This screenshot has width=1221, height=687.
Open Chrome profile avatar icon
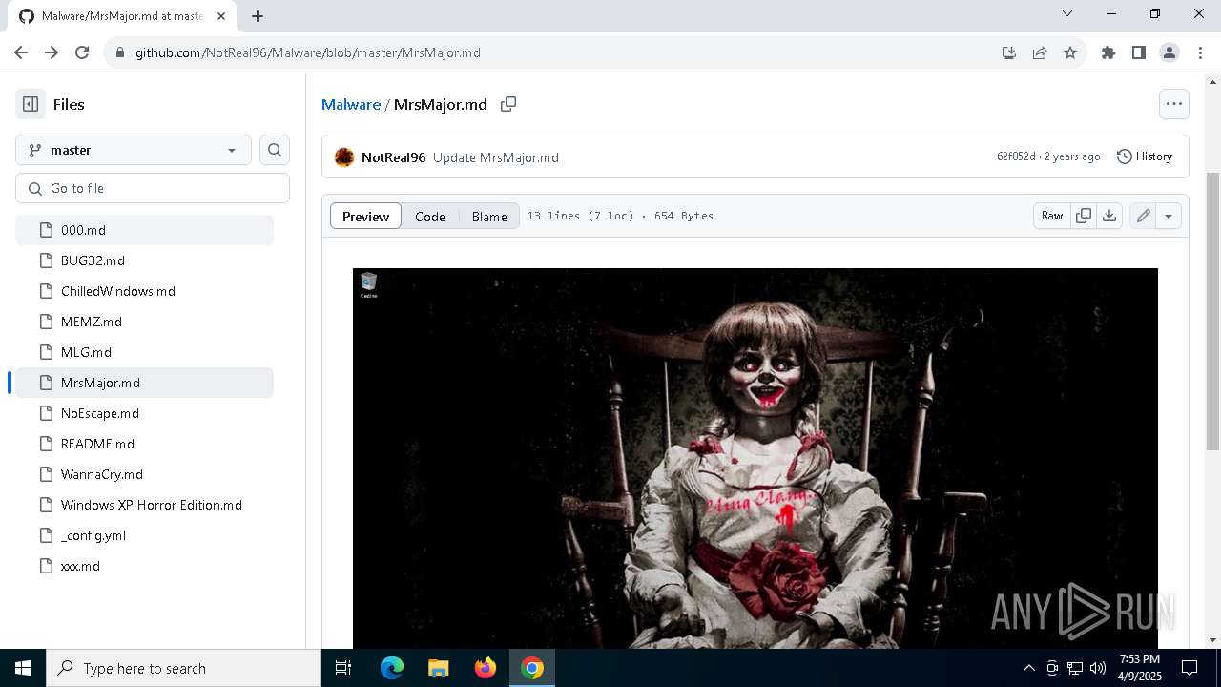(1169, 52)
